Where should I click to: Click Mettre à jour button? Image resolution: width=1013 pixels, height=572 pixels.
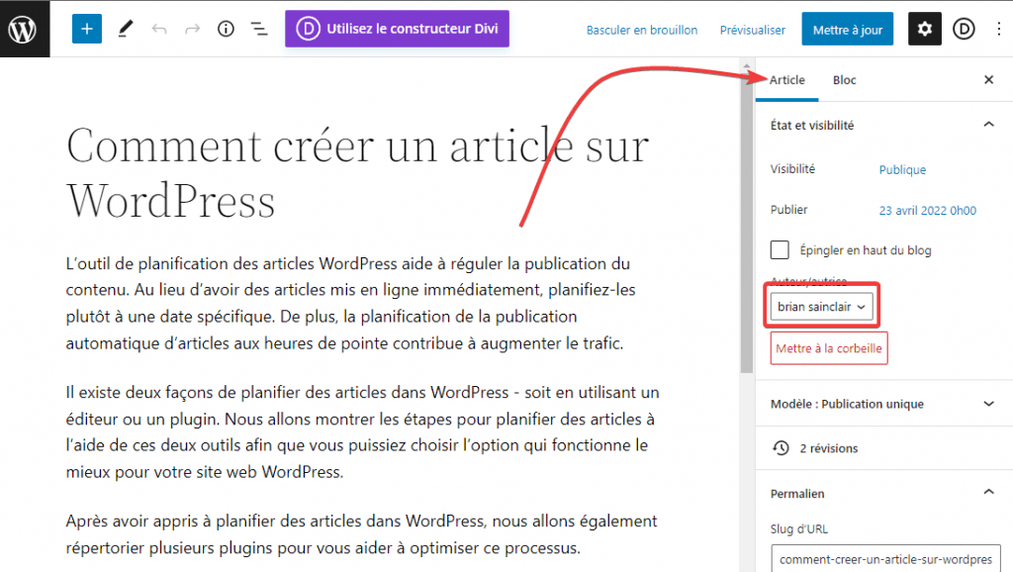pos(847,29)
